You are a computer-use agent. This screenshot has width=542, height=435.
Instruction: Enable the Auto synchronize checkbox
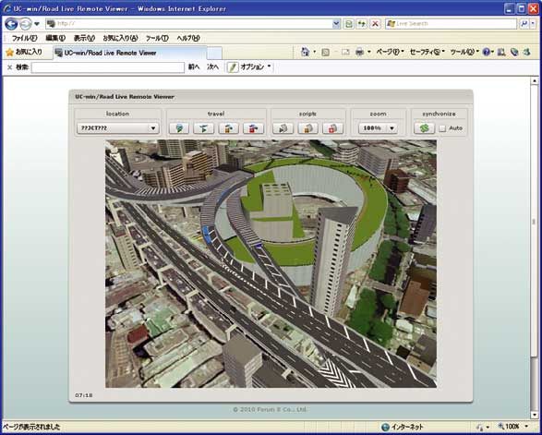tap(442, 128)
